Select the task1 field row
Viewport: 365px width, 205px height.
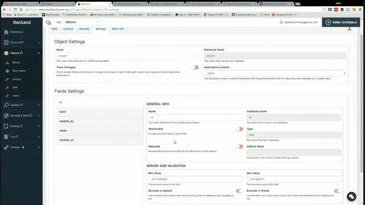100,112
